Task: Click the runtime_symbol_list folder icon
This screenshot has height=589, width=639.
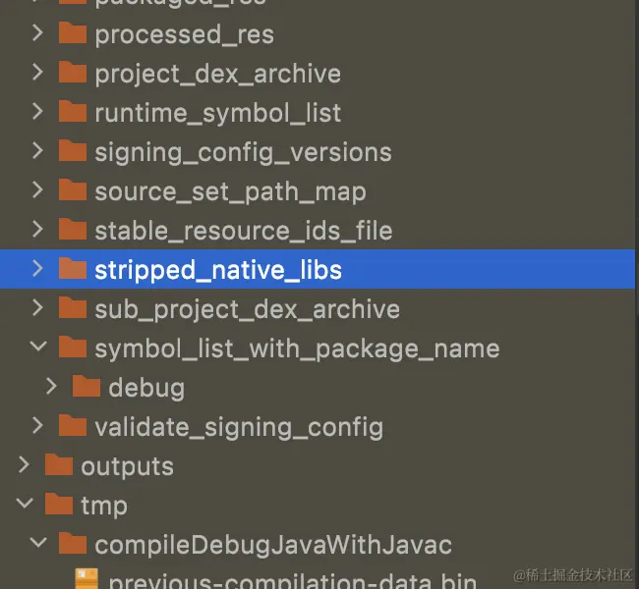Action: (73, 112)
